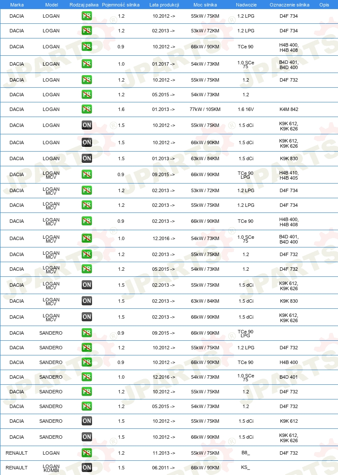The width and height of the screenshot is (338, 475).
Task: Click petrol icon in Logan 53kW 1.2 LPG row
Action: (x=87, y=31)
